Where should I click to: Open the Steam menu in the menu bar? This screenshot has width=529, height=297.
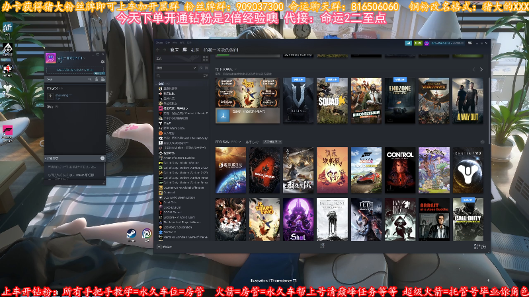click(x=159, y=43)
